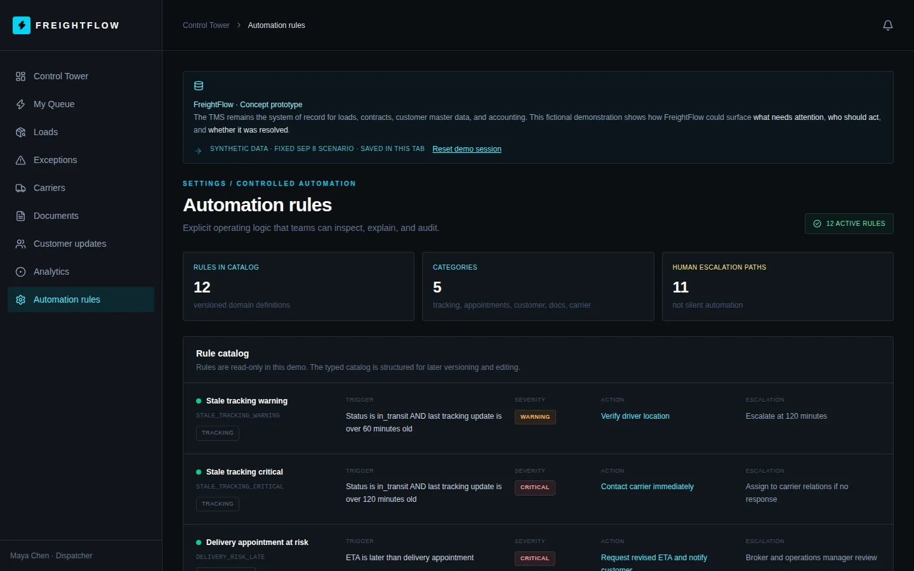914x571 pixels.
Task: Click the STALE_TRACKING_CRITICAL code text
Action: point(240,487)
